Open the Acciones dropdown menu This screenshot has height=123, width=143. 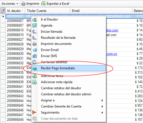pos(10,4)
